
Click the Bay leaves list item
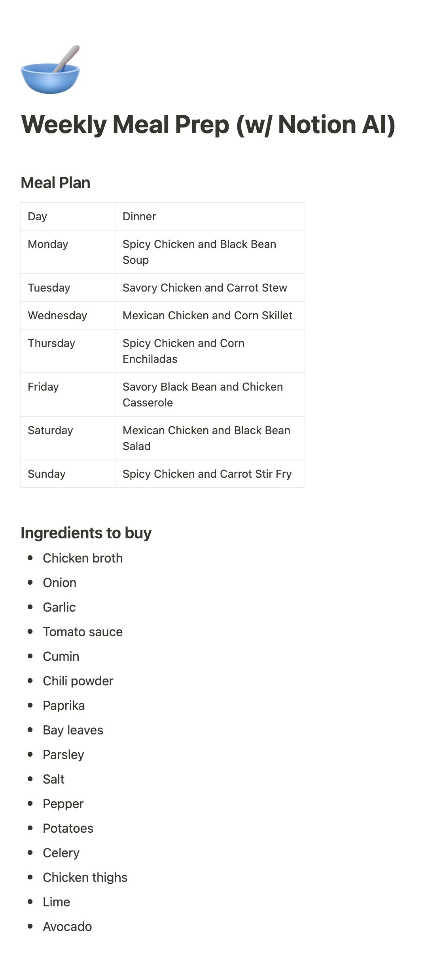click(73, 730)
